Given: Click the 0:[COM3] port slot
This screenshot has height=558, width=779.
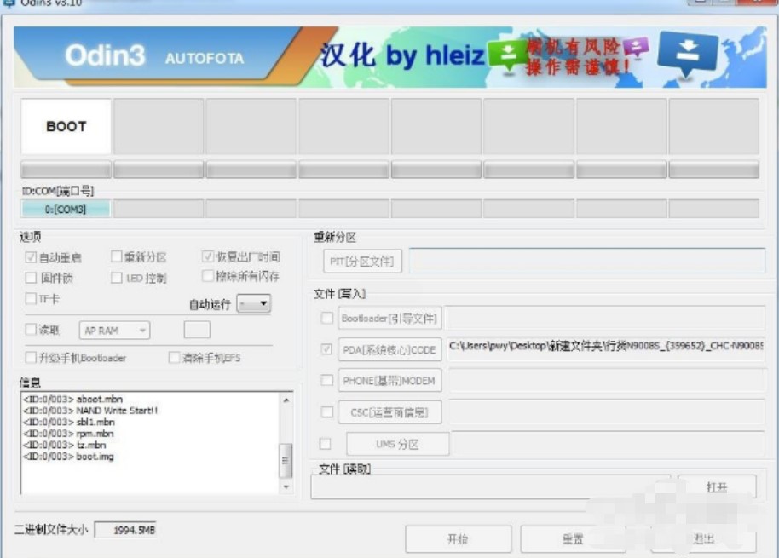Looking at the screenshot, I should (66, 209).
